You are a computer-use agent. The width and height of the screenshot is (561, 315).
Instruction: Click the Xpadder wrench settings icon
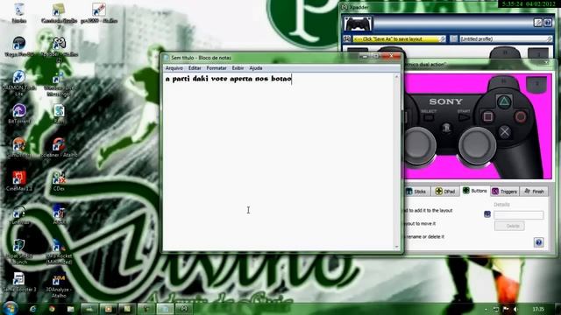pyautogui.click(x=537, y=23)
